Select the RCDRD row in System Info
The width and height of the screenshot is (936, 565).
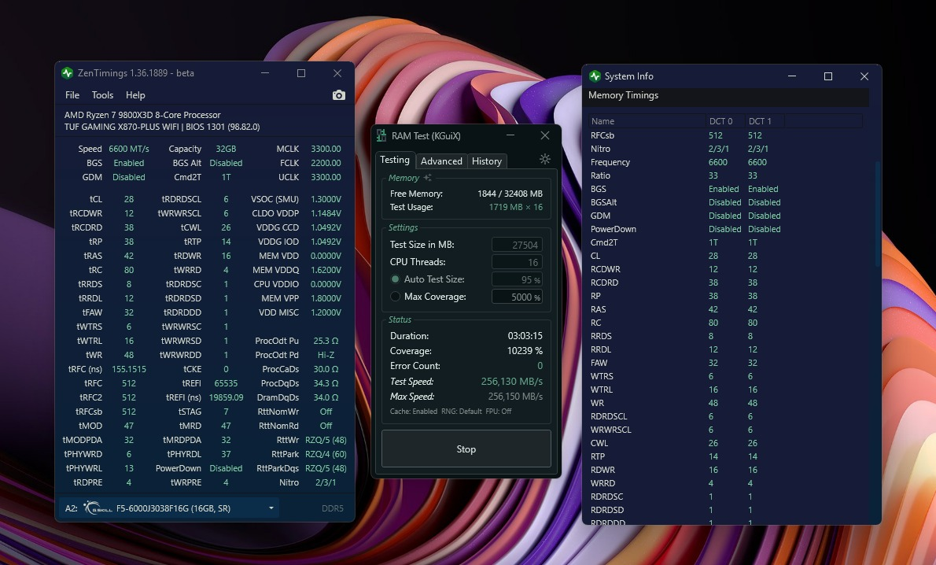pos(725,282)
